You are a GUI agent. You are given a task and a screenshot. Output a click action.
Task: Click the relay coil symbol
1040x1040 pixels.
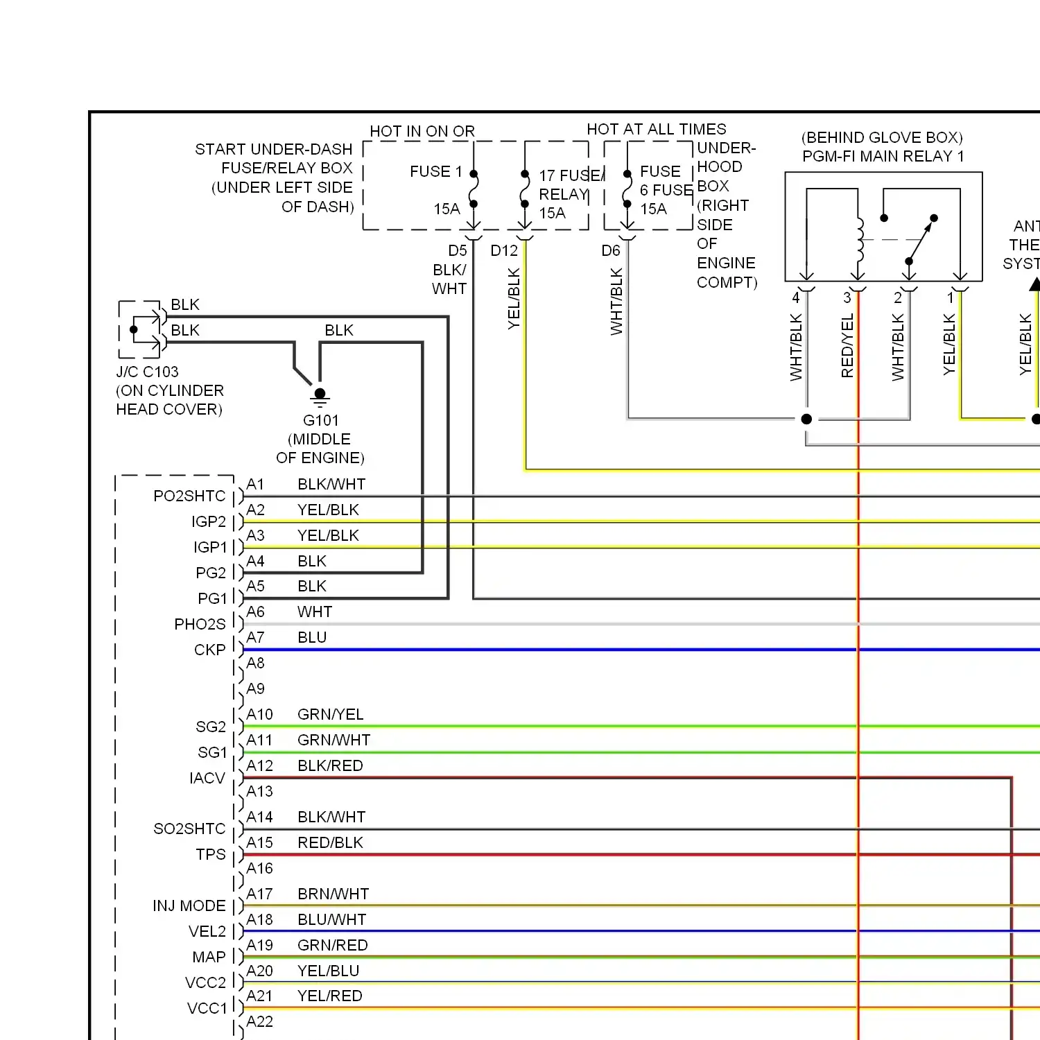[x=861, y=240]
